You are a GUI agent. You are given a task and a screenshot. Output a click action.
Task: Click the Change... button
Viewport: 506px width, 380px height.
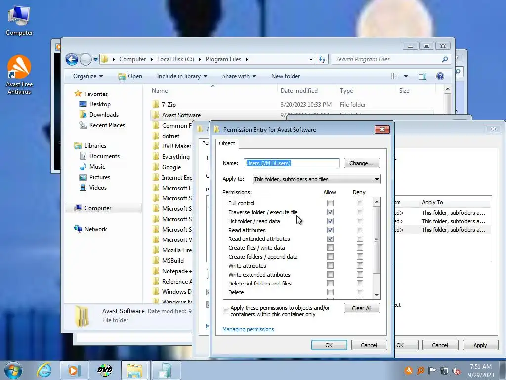coord(361,163)
